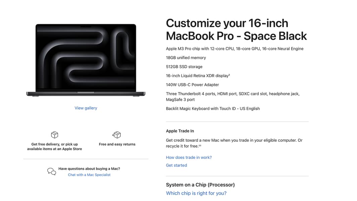Click the 18GB unified memory spec line
This screenshot has height=201, width=357.
[186, 58]
